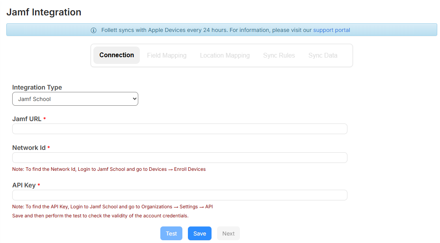The height and width of the screenshot is (243, 440).
Task: Select the Sync Data tab
Action: (x=323, y=55)
